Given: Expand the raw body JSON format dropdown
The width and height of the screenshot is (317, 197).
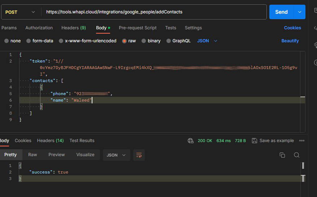Looking at the screenshot, I should (x=207, y=41).
